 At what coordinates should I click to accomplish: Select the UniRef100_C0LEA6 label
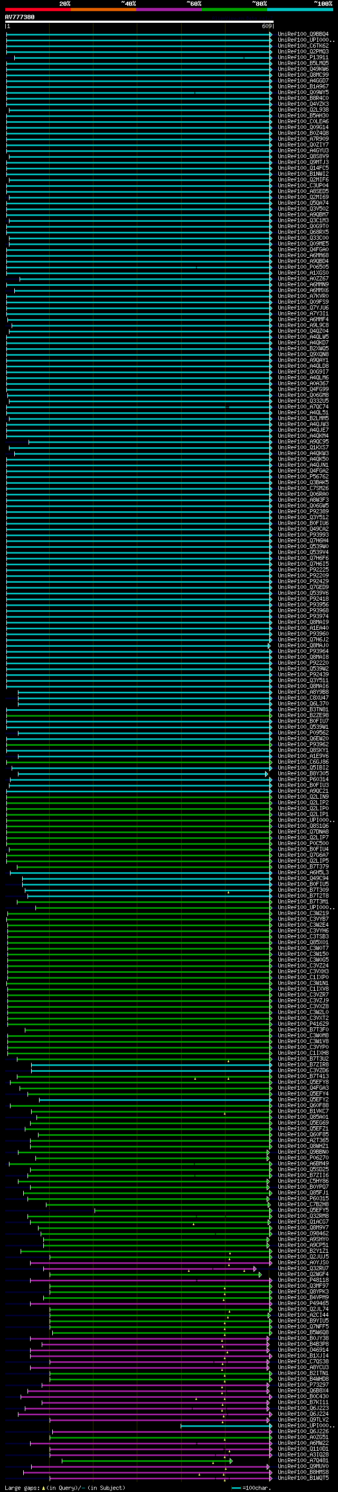pos(303,121)
